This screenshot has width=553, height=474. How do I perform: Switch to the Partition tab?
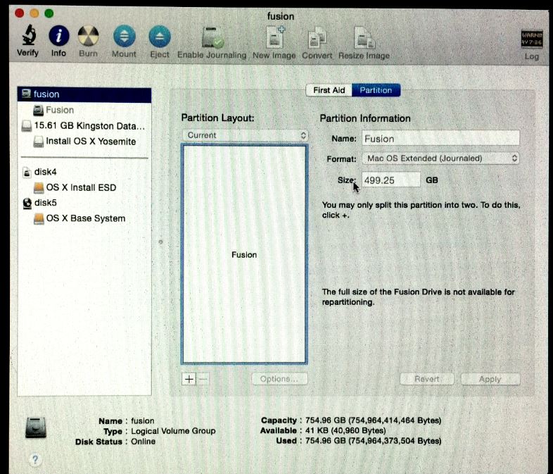pos(376,90)
